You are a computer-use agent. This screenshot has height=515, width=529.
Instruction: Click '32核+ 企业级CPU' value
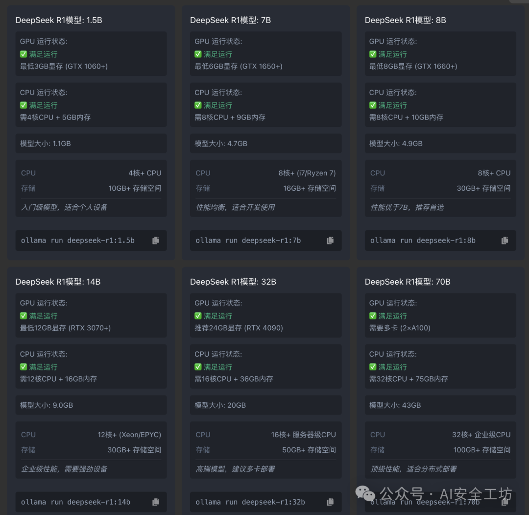pyautogui.click(x=481, y=434)
